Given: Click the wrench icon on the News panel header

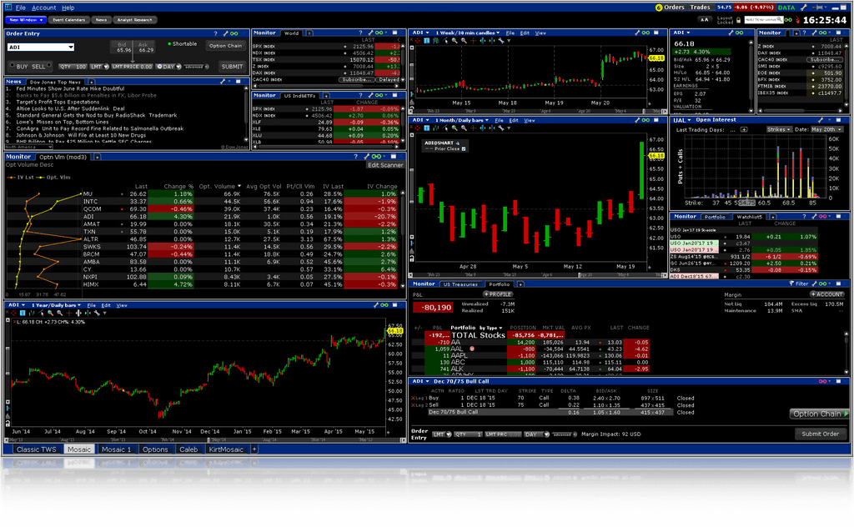Looking at the screenshot, I should tap(222, 81).
